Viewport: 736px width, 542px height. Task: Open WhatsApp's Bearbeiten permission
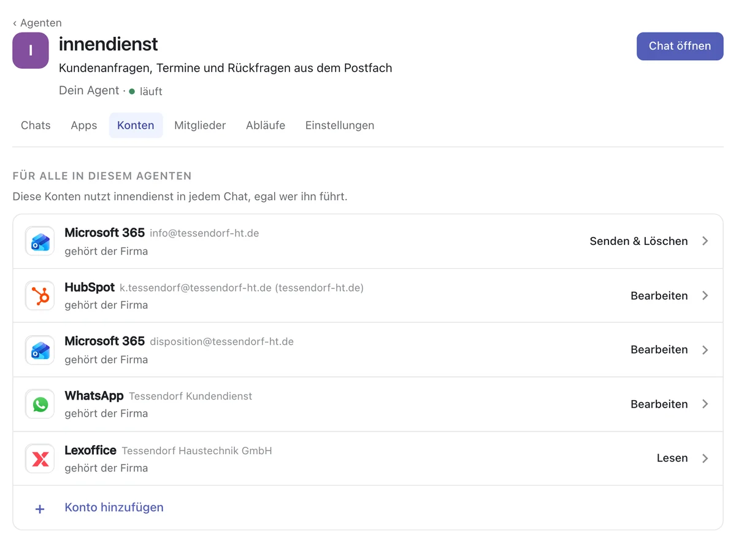(659, 405)
